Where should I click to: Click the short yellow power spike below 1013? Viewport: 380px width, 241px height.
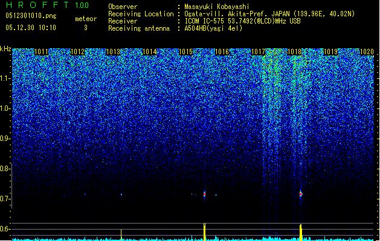pyautogui.click(x=121, y=235)
